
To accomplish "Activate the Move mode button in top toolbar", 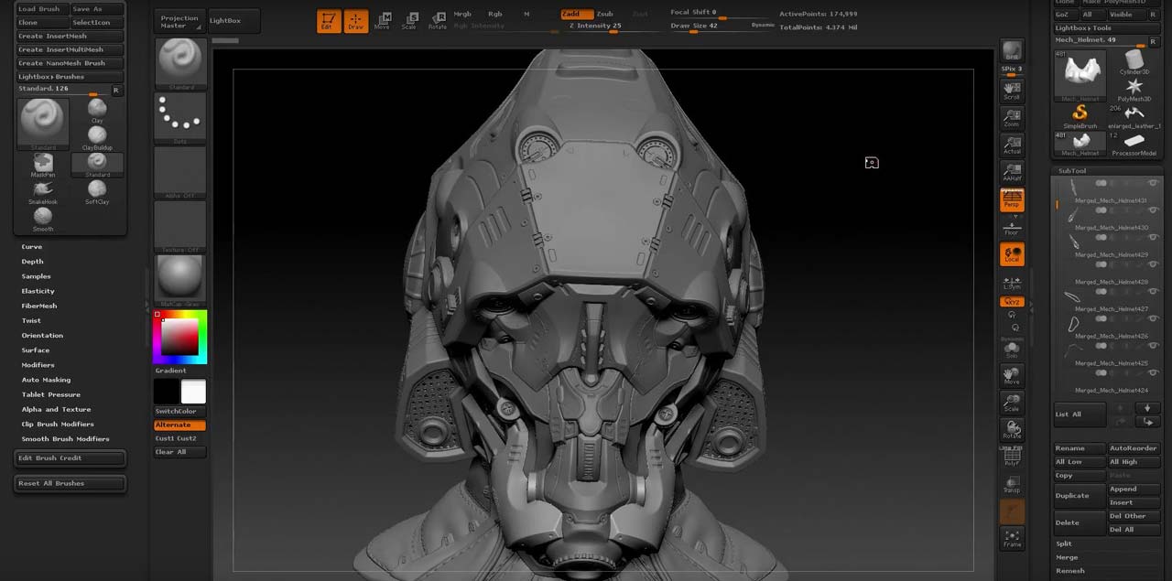I will [382, 20].
